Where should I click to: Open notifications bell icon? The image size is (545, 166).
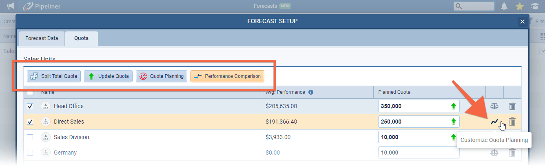[504, 6]
